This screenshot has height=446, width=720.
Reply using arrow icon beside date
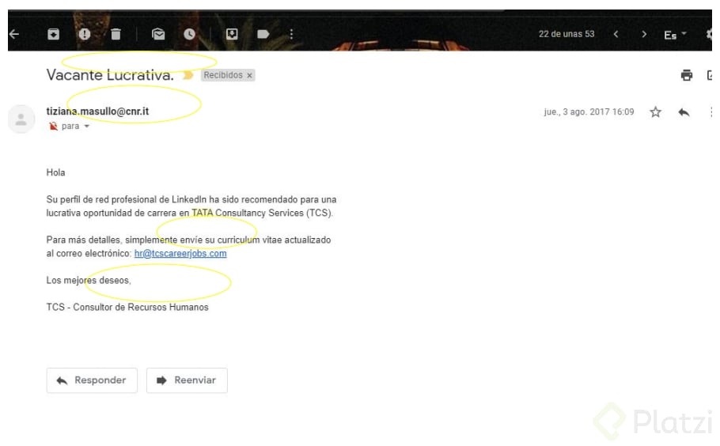pyautogui.click(x=684, y=112)
